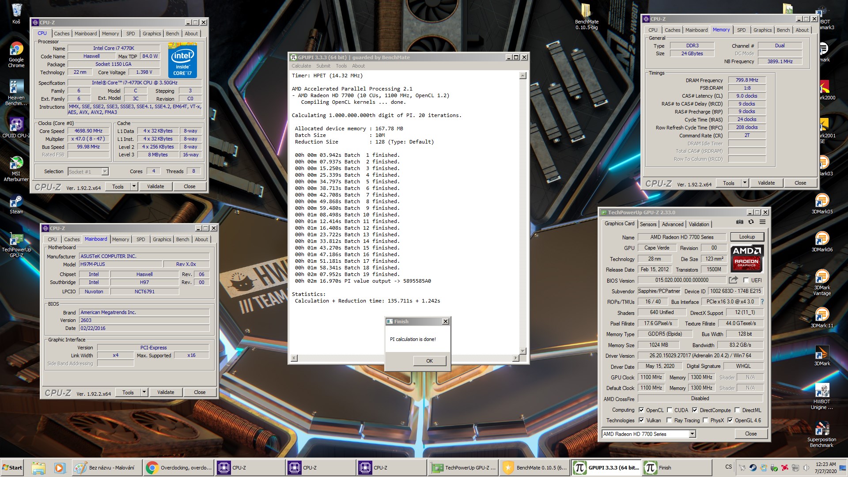Image resolution: width=848 pixels, height=477 pixels.
Task: Open Tools menu in GPUPI
Action: [341, 66]
